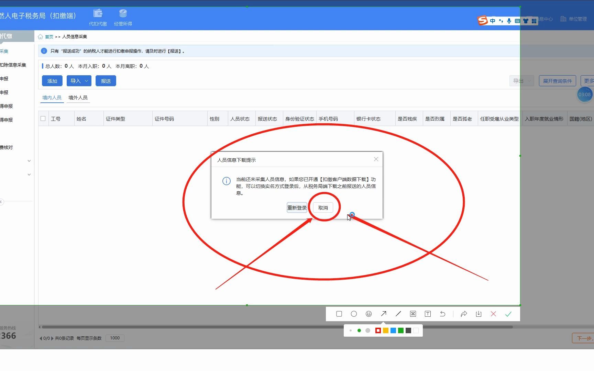This screenshot has width=594, height=371.
Task: Open 单位管理 in header
Action: (573, 19)
